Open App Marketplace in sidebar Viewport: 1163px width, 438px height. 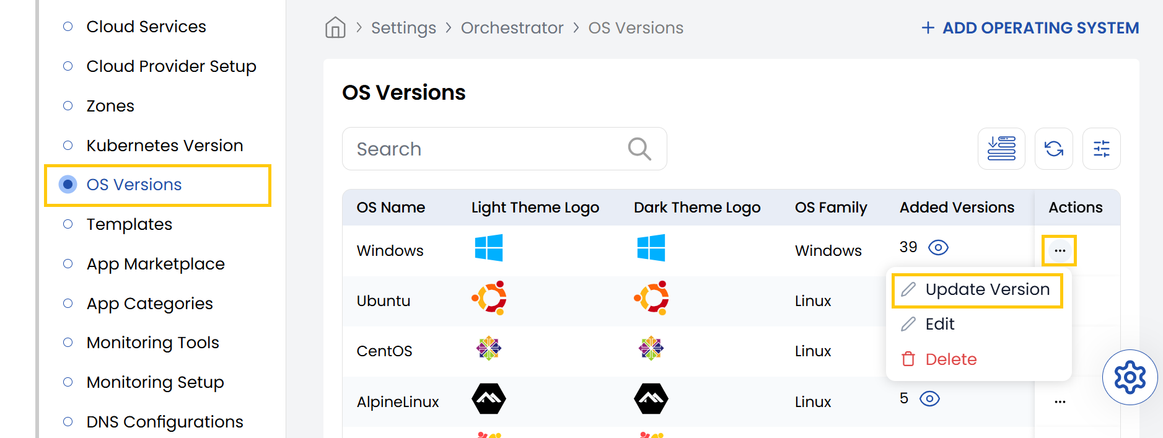[156, 264]
